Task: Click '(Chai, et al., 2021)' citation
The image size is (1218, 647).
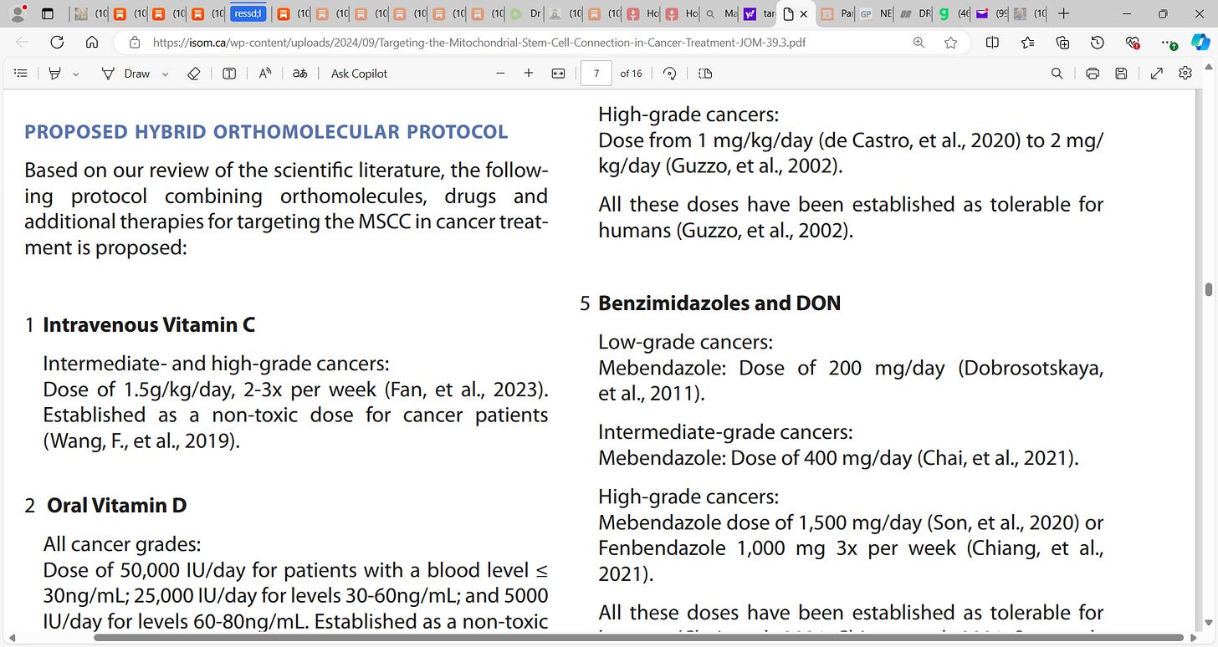Action: [x=998, y=458]
